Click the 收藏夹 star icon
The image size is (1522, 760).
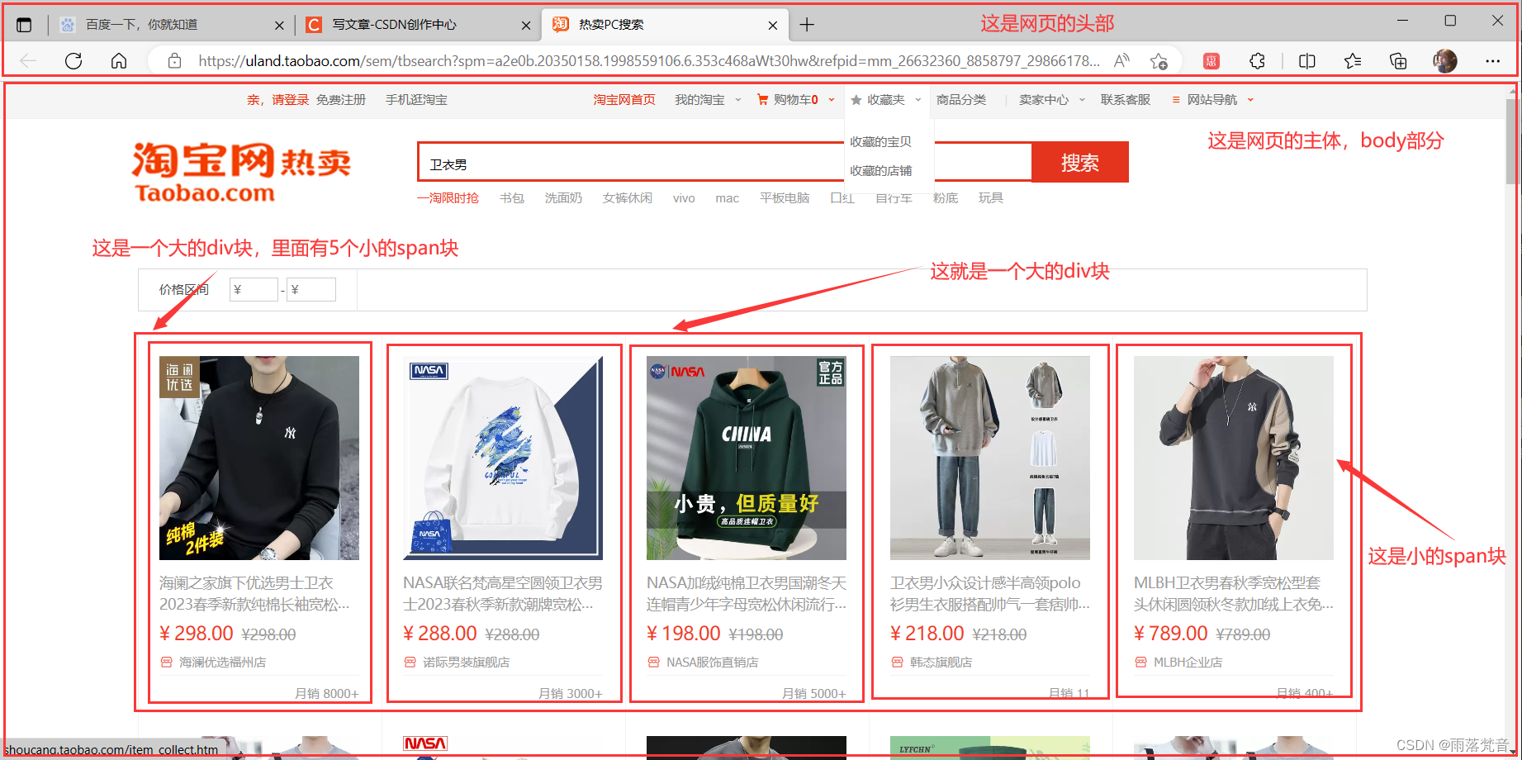tap(856, 100)
